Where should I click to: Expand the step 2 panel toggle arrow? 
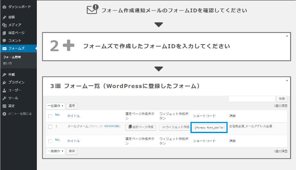pos(287,36)
